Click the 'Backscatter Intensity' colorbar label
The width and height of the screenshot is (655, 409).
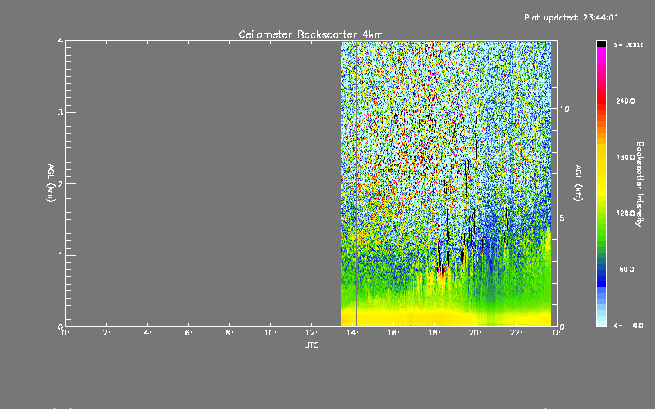click(639, 184)
